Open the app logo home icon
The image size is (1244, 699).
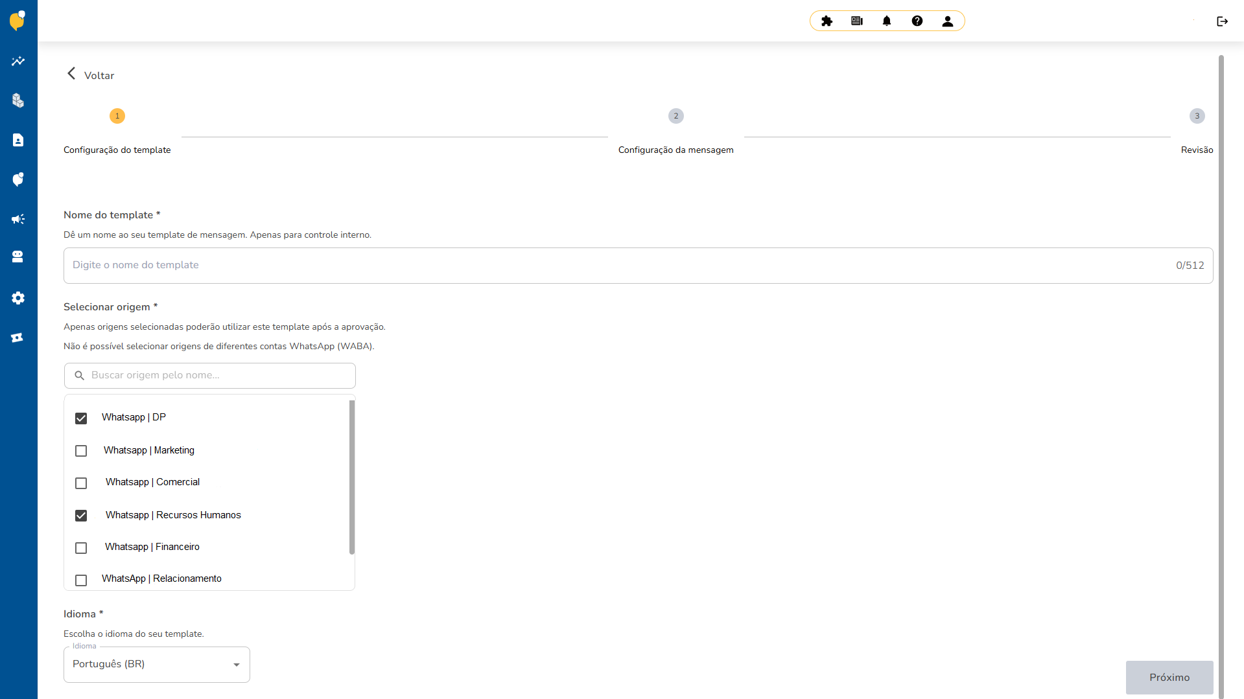coord(18,20)
